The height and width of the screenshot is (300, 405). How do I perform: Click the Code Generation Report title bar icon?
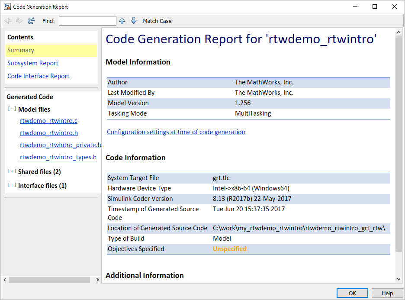click(x=7, y=7)
